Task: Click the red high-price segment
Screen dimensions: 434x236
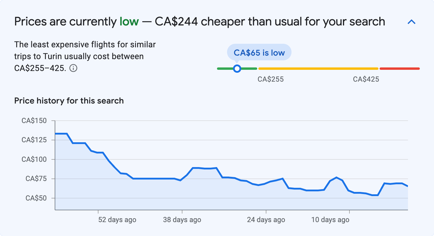Action: tap(399, 68)
